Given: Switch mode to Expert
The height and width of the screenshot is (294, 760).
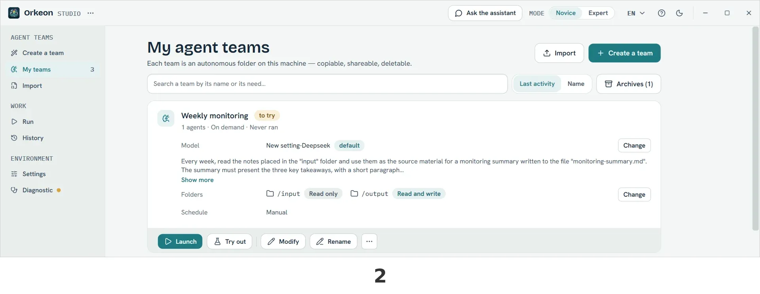Looking at the screenshot, I should 598,13.
